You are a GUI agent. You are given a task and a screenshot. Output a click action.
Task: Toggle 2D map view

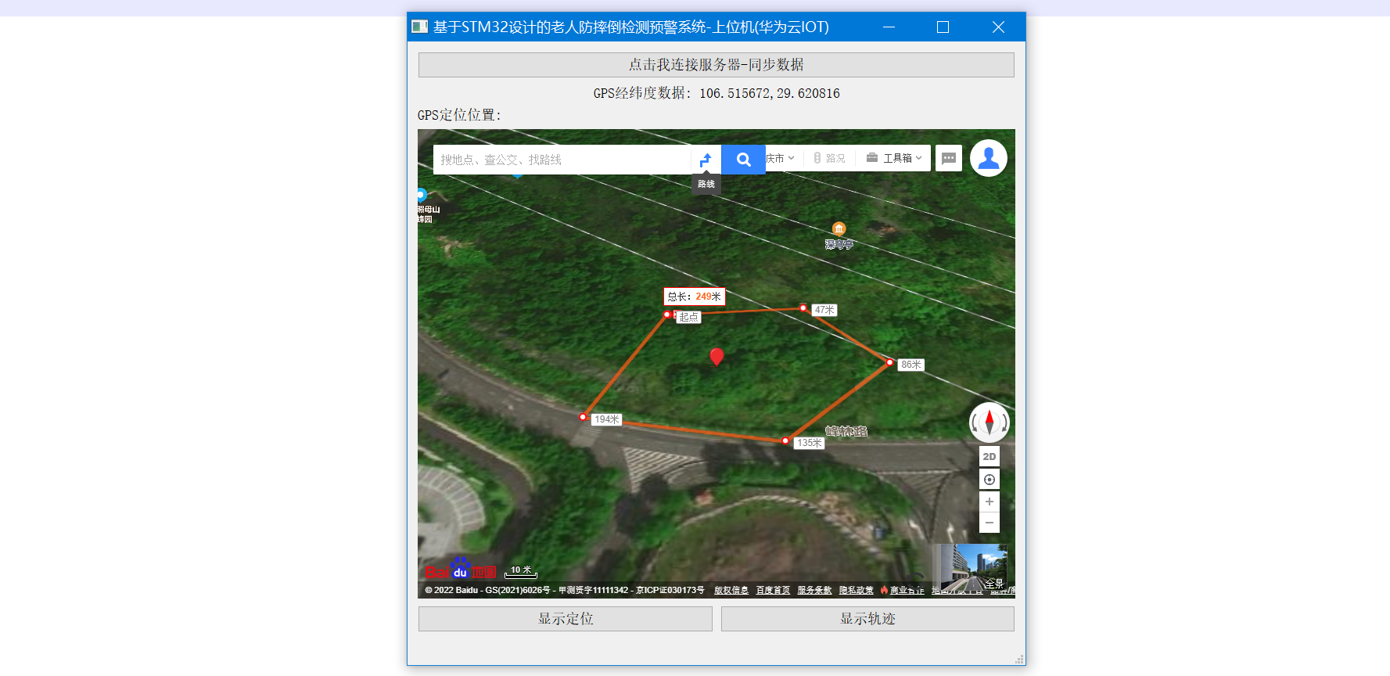tap(990, 457)
